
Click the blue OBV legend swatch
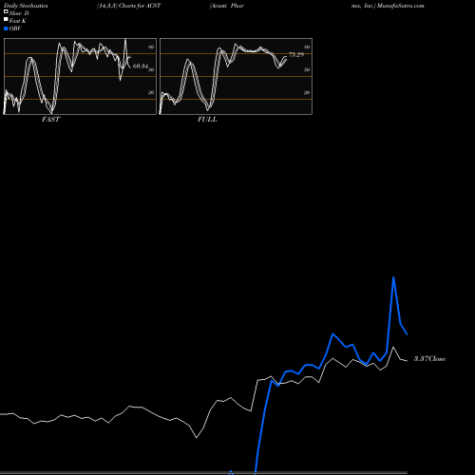click(x=6, y=28)
